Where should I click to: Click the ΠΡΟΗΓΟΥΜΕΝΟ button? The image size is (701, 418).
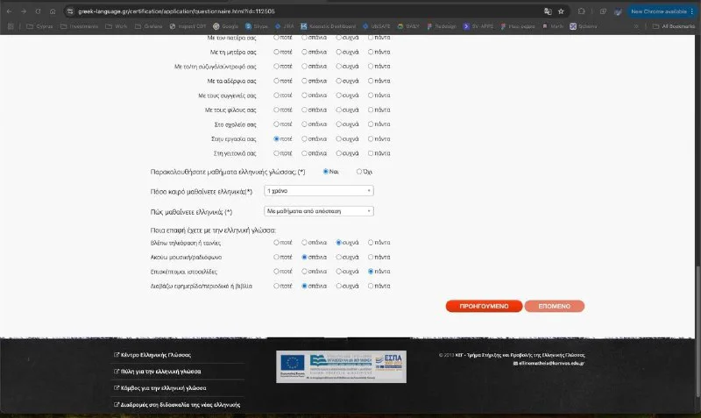(x=484, y=306)
